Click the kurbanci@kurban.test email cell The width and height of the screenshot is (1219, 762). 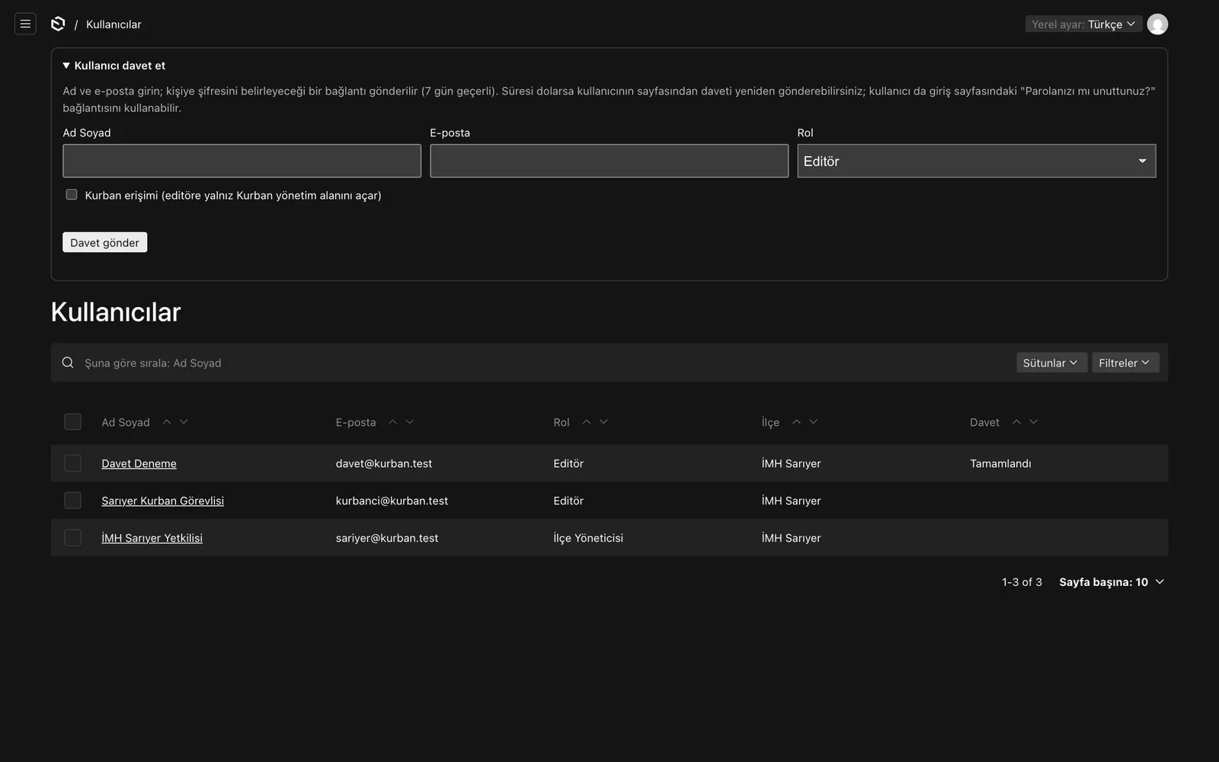coord(392,501)
